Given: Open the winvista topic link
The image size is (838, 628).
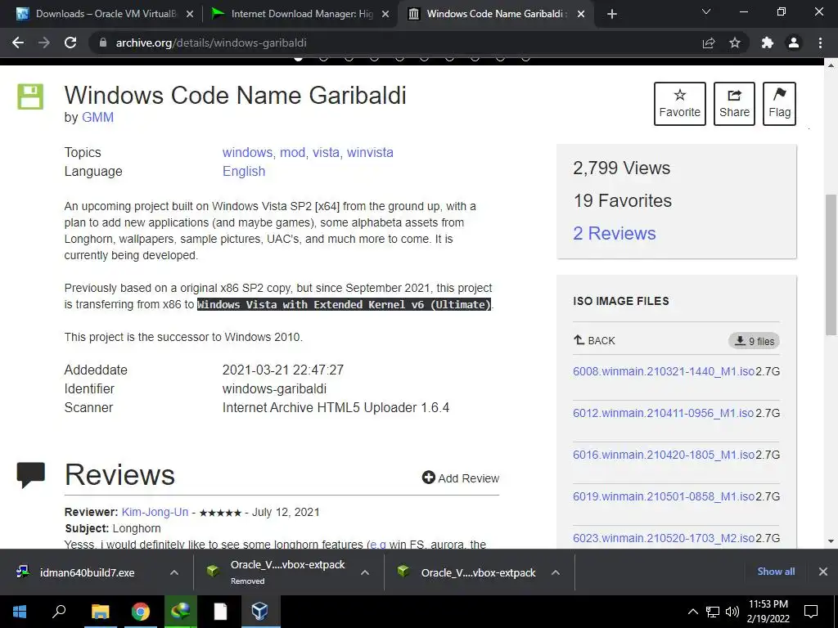Looking at the screenshot, I should (370, 152).
